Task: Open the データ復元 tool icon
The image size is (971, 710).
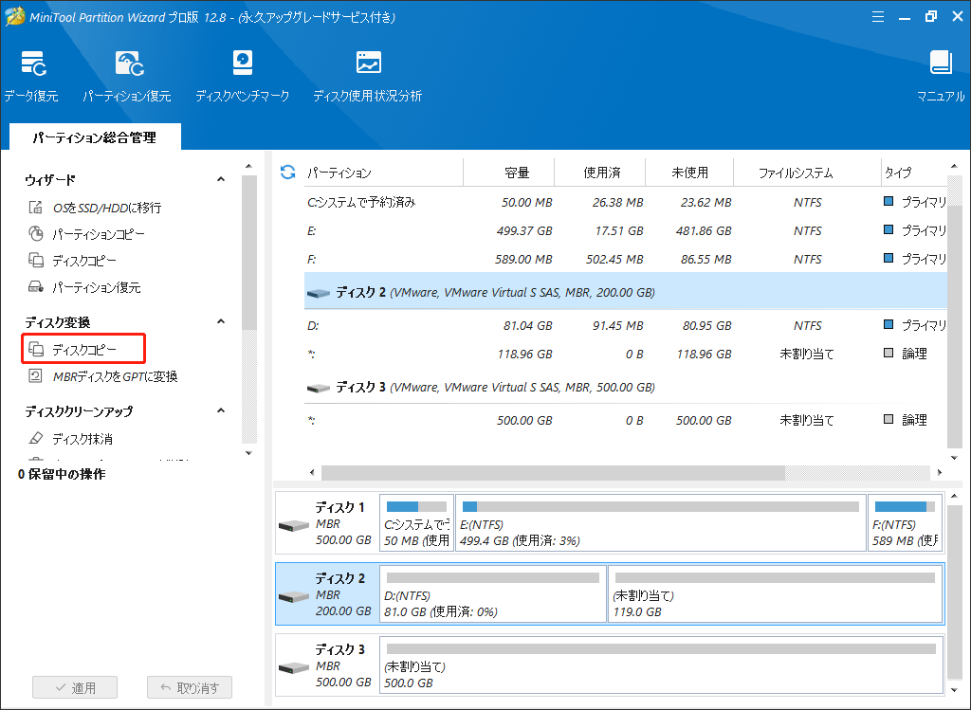Action: click(33, 64)
